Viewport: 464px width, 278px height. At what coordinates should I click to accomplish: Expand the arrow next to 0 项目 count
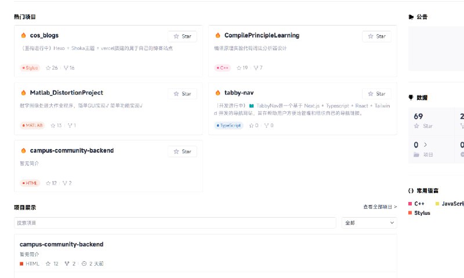[x=425, y=145]
